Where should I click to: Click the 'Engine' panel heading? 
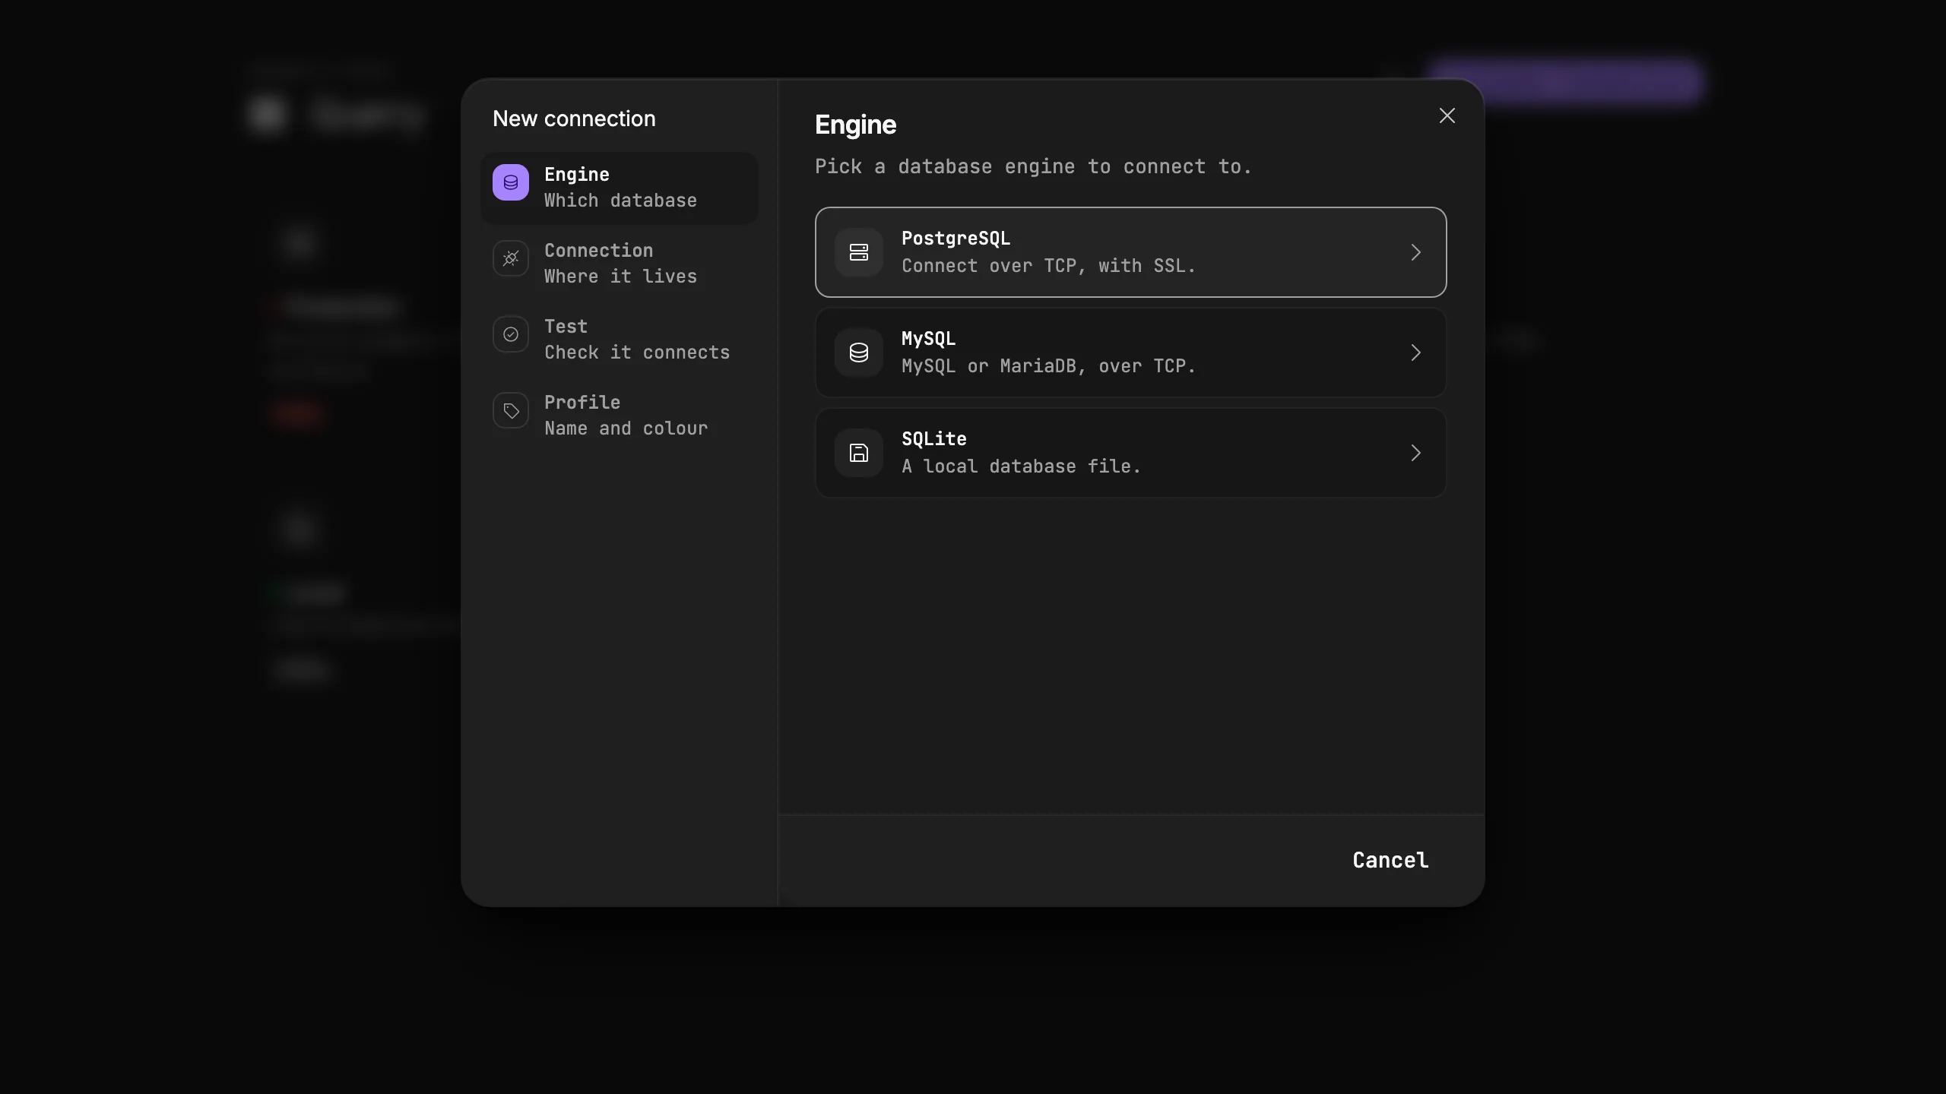(x=855, y=125)
